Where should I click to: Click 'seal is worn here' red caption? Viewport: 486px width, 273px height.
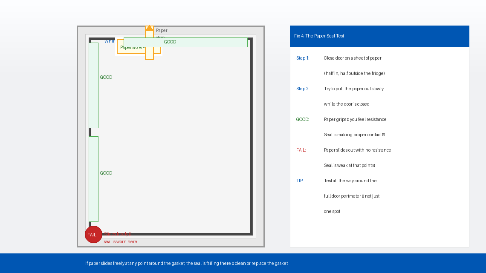coord(120,242)
